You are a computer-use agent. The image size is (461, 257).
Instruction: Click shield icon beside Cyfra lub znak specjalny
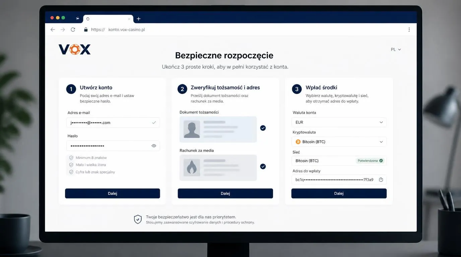coord(71,172)
